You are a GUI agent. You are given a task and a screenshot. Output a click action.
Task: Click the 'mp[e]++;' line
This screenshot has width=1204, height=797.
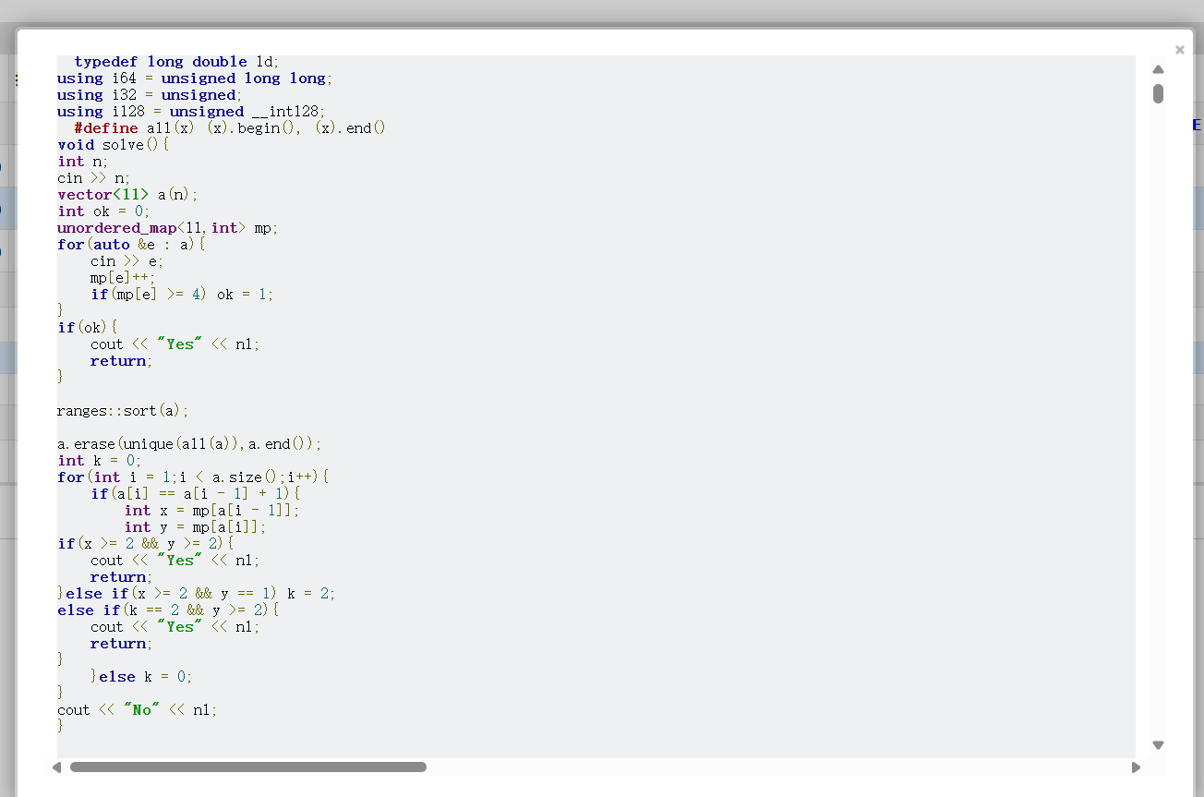click(x=123, y=278)
